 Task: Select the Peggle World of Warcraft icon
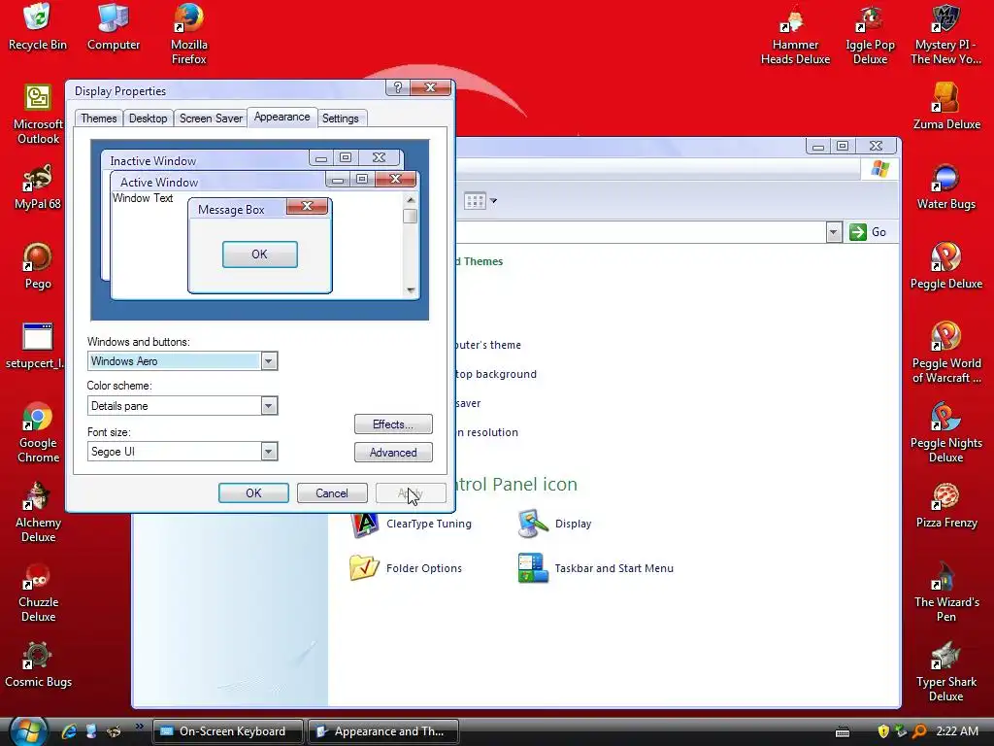coord(945,354)
